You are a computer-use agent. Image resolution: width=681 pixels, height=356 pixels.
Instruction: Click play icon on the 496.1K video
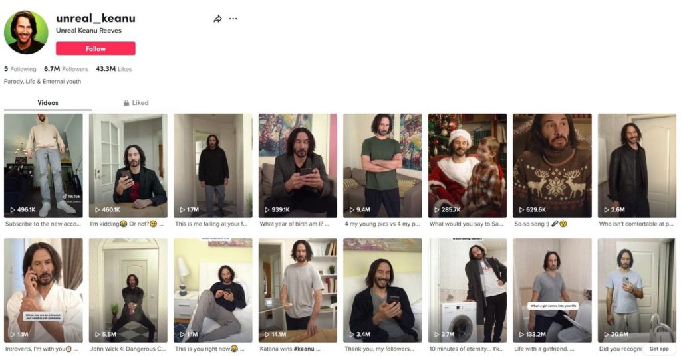click(13, 209)
